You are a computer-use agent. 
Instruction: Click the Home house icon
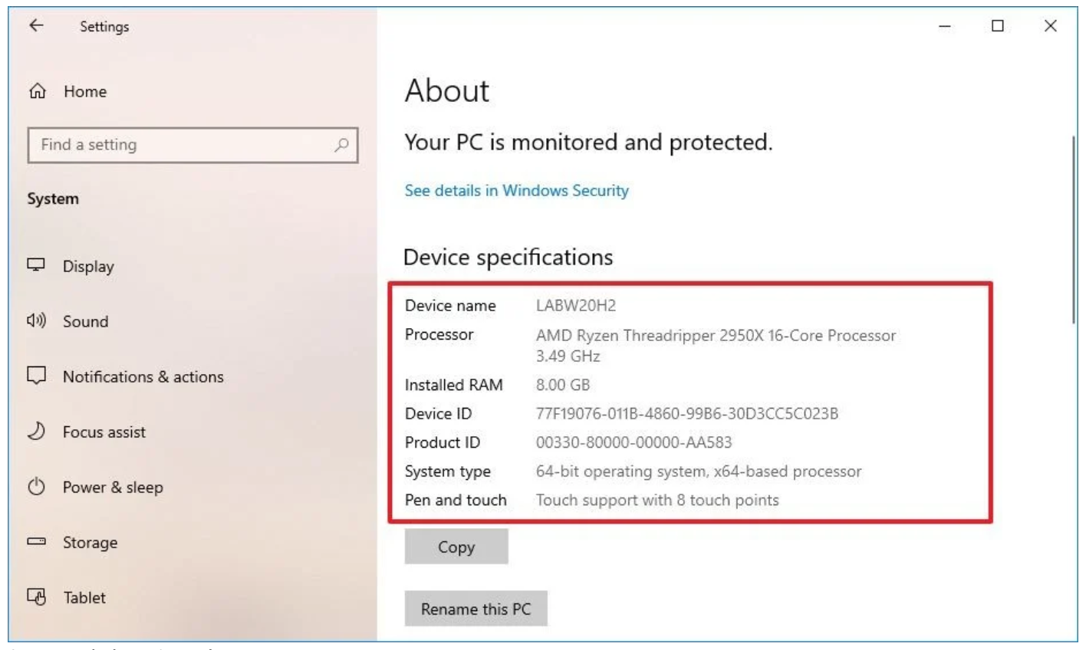tap(36, 92)
